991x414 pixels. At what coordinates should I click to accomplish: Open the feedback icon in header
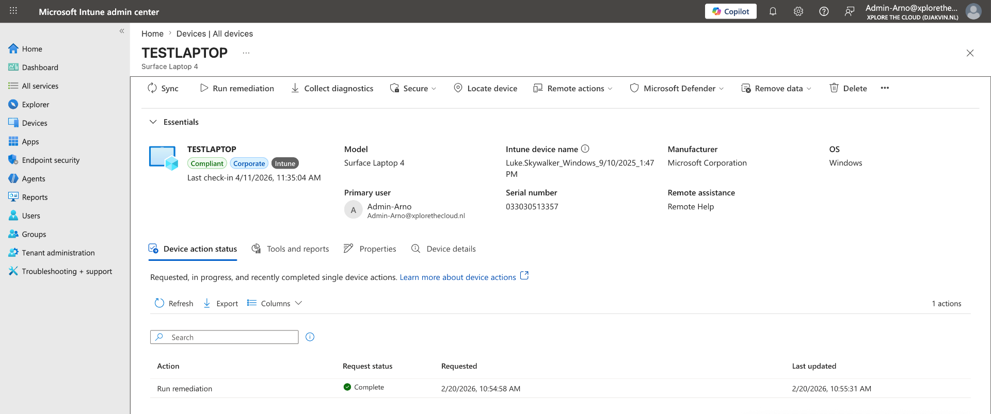tap(849, 11)
